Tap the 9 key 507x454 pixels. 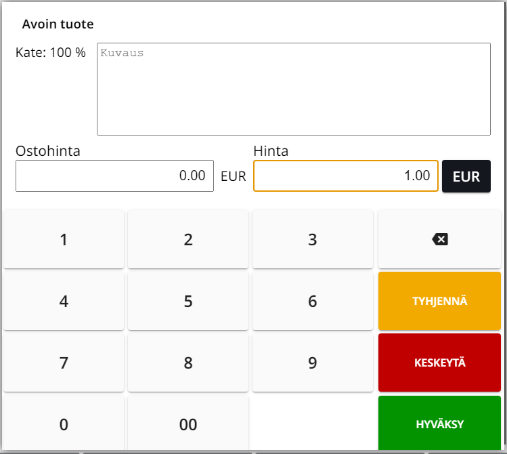(x=312, y=363)
